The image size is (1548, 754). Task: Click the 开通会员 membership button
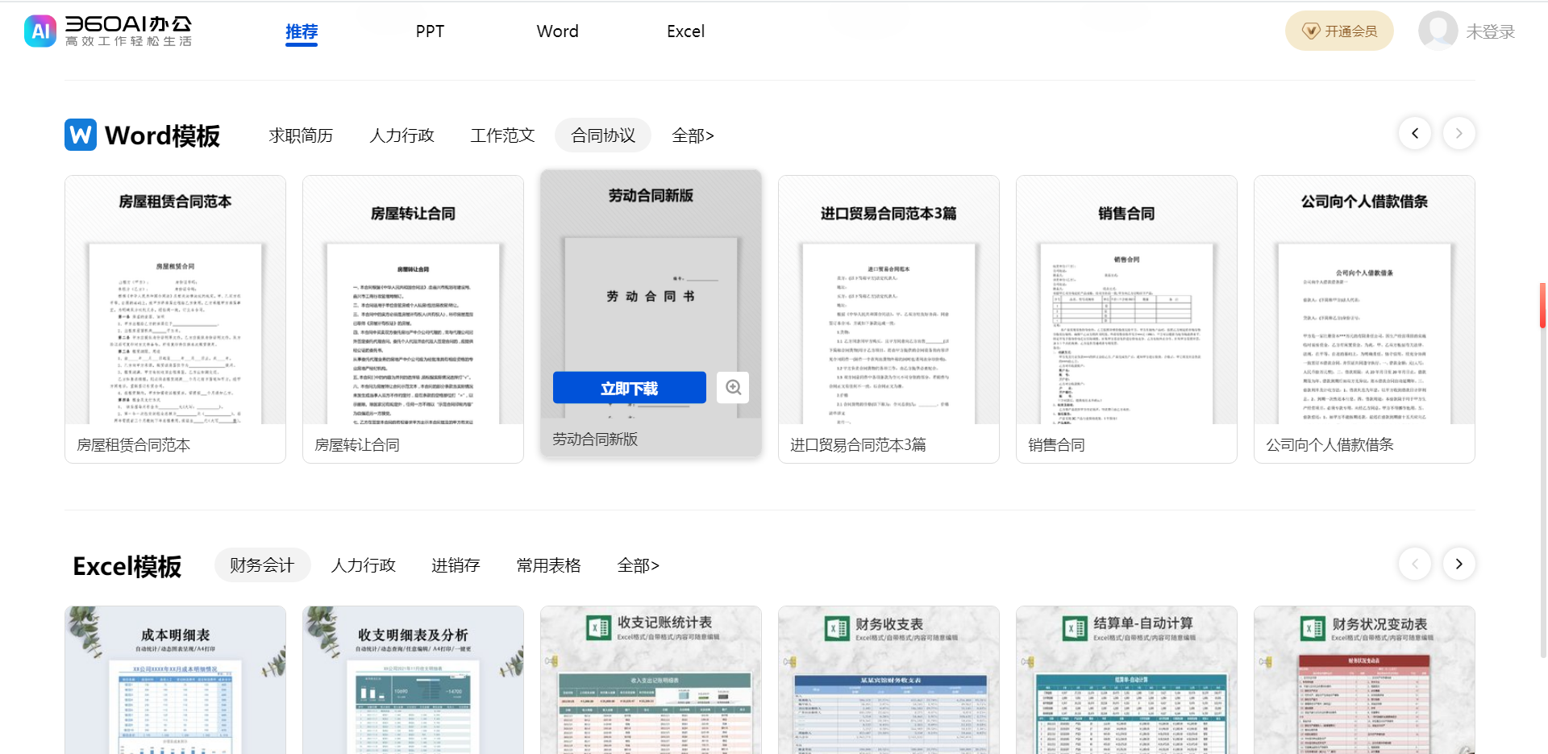1338,31
